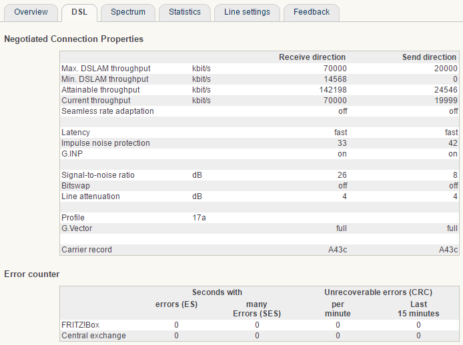Image resolution: width=463 pixels, height=345 pixels.
Task: Click the Send direction column header
Action: (429, 57)
